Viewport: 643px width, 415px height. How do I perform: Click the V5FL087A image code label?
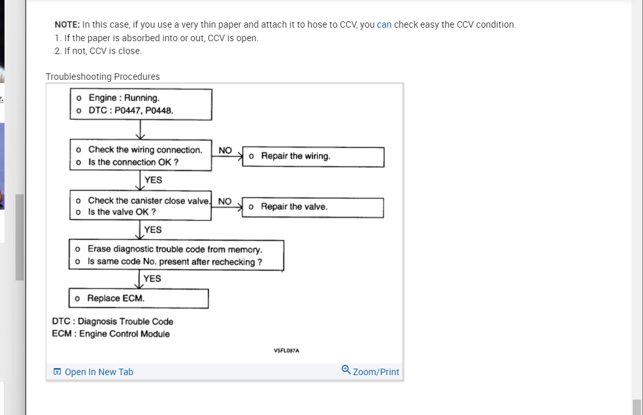286,351
